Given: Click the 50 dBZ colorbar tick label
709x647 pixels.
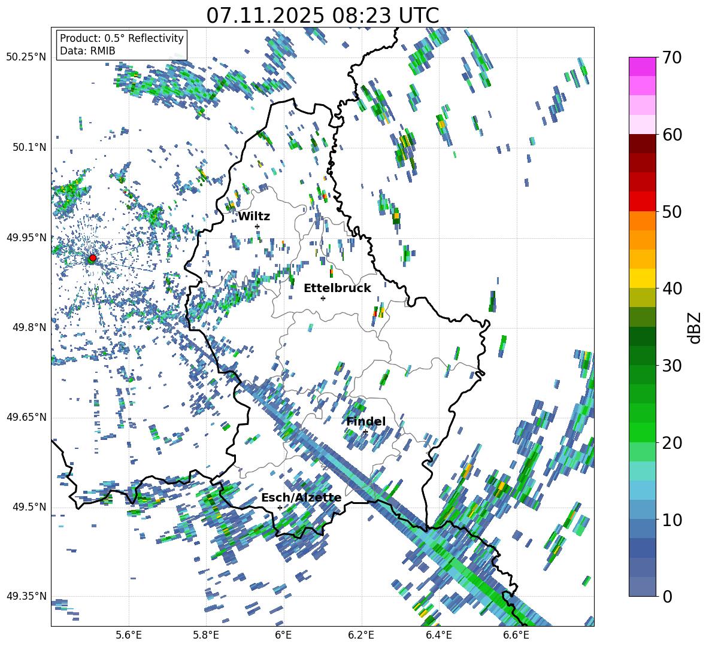Looking at the screenshot, I should [672, 211].
